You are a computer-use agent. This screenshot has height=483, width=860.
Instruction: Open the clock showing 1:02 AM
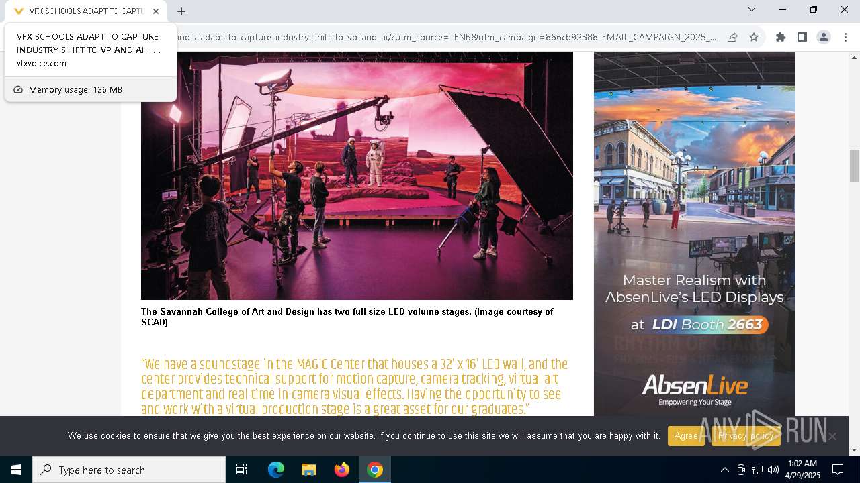802,470
